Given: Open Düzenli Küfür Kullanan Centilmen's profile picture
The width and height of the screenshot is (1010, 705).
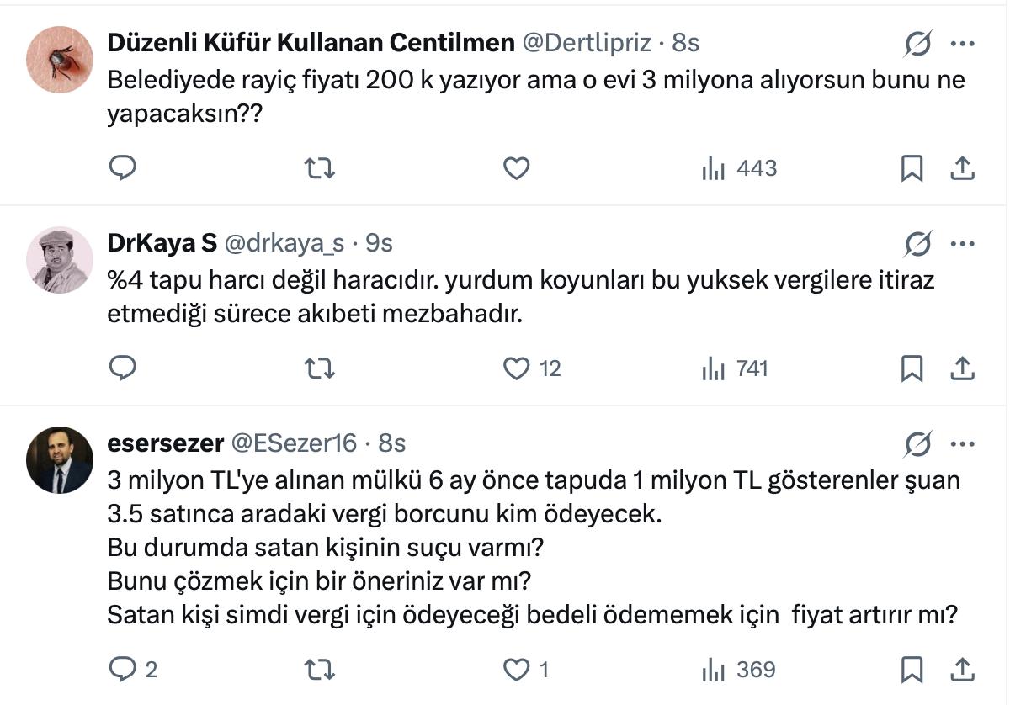Looking at the screenshot, I should click(59, 59).
